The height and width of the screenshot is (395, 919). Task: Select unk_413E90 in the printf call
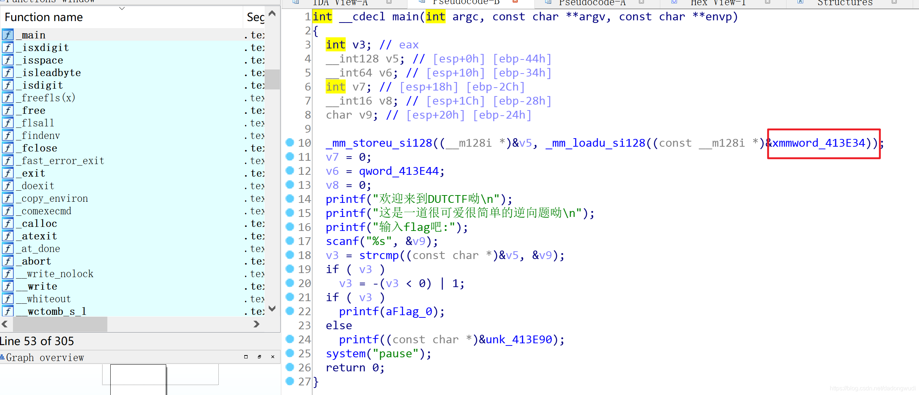pos(519,340)
